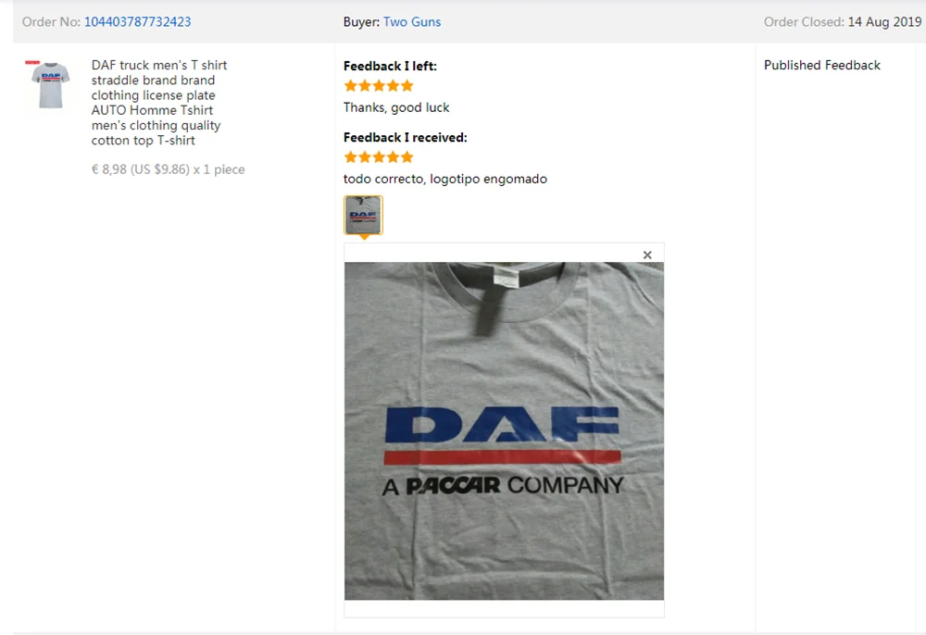The height and width of the screenshot is (635, 926).
Task: Close the enlarged feedback photo
Action: point(647,255)
